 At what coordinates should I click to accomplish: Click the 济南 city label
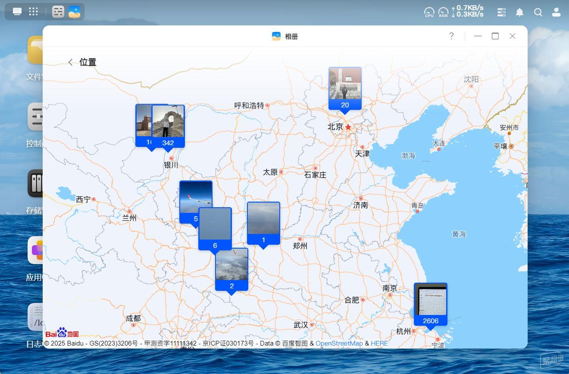pos(360,205)
